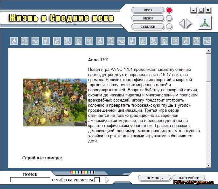Select the leftmost hand gesture icon

[x=14, y=41]
